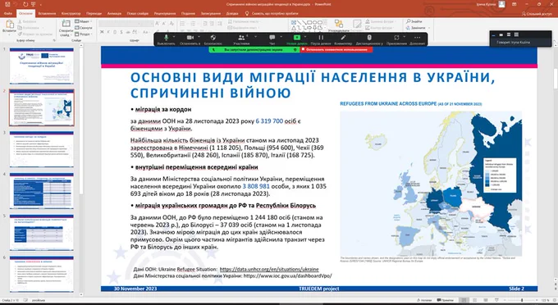Expand Apps options arrow in Zoom
The height and width of the screenshot is (305, 558).
click(405, 37)
